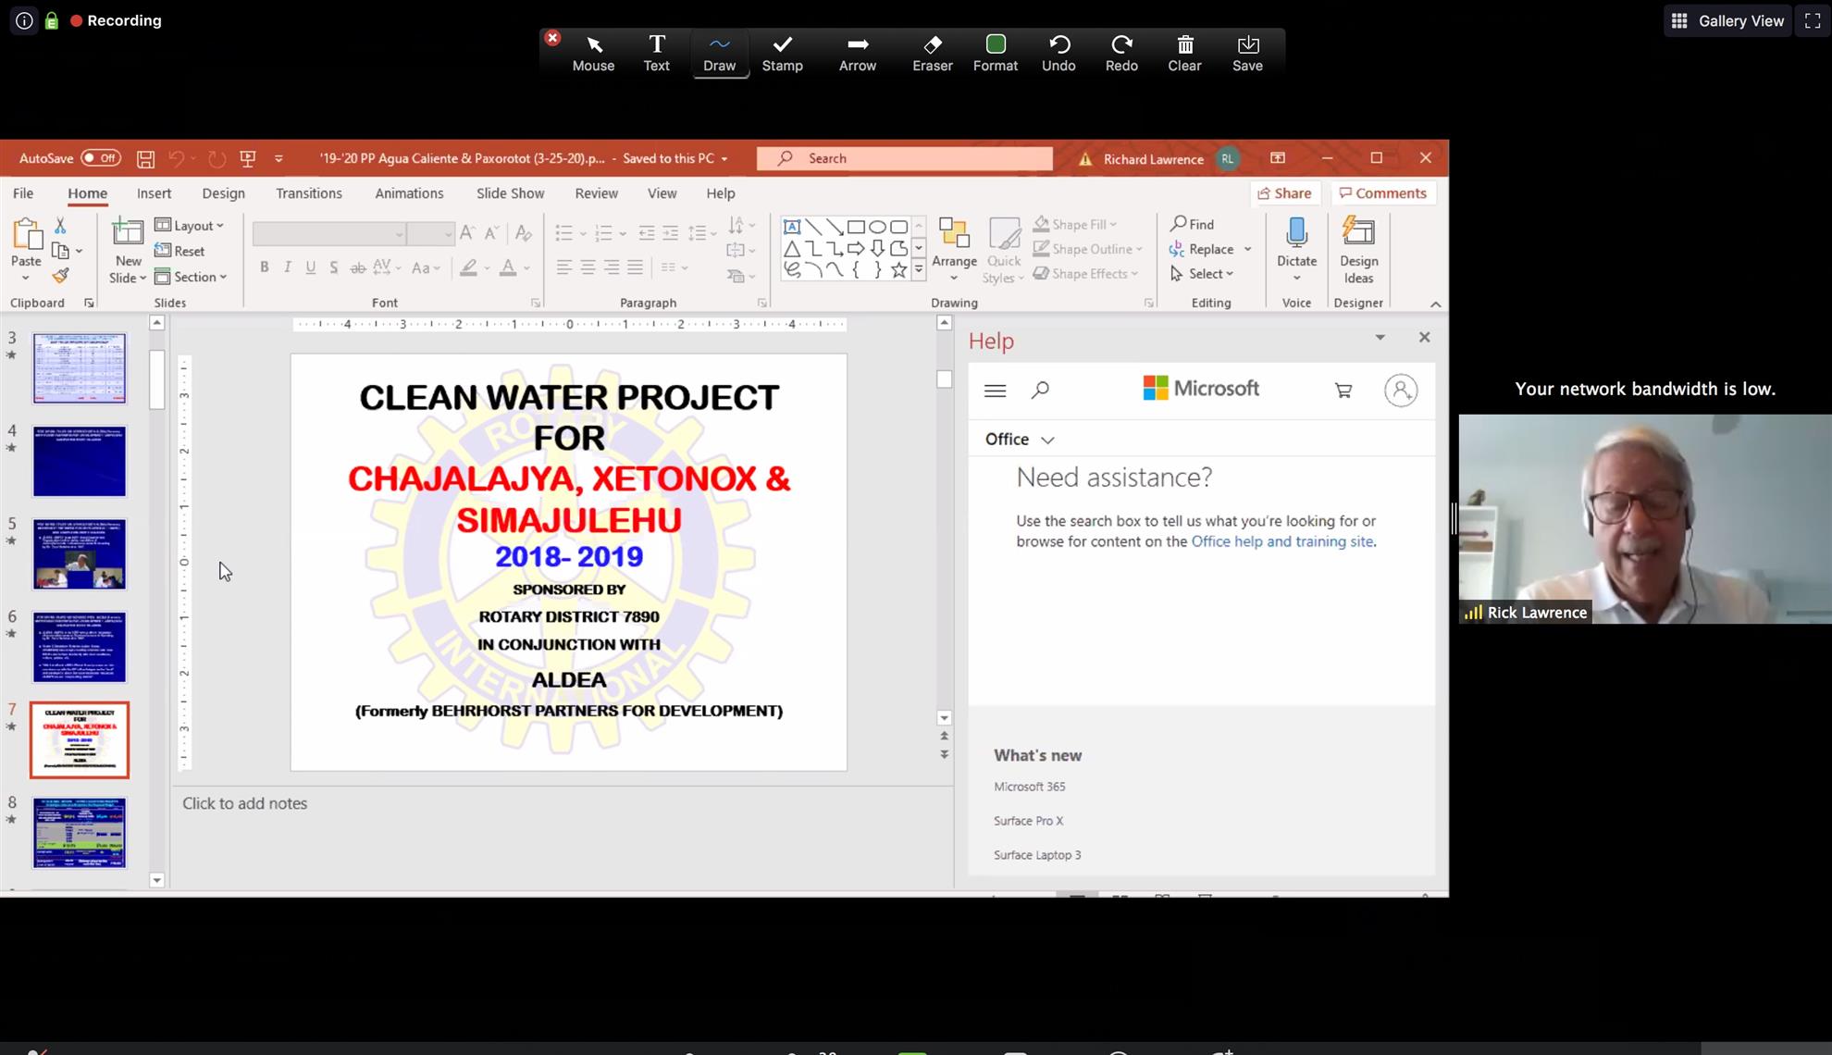Pick the Arrow annotation tool
The height and width of the screenshot is (1055, 1832).
[857, 53]
